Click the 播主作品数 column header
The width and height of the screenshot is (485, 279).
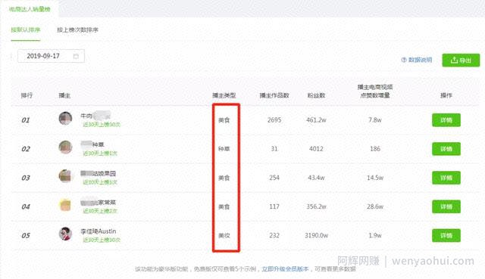(x=274, y=95)
